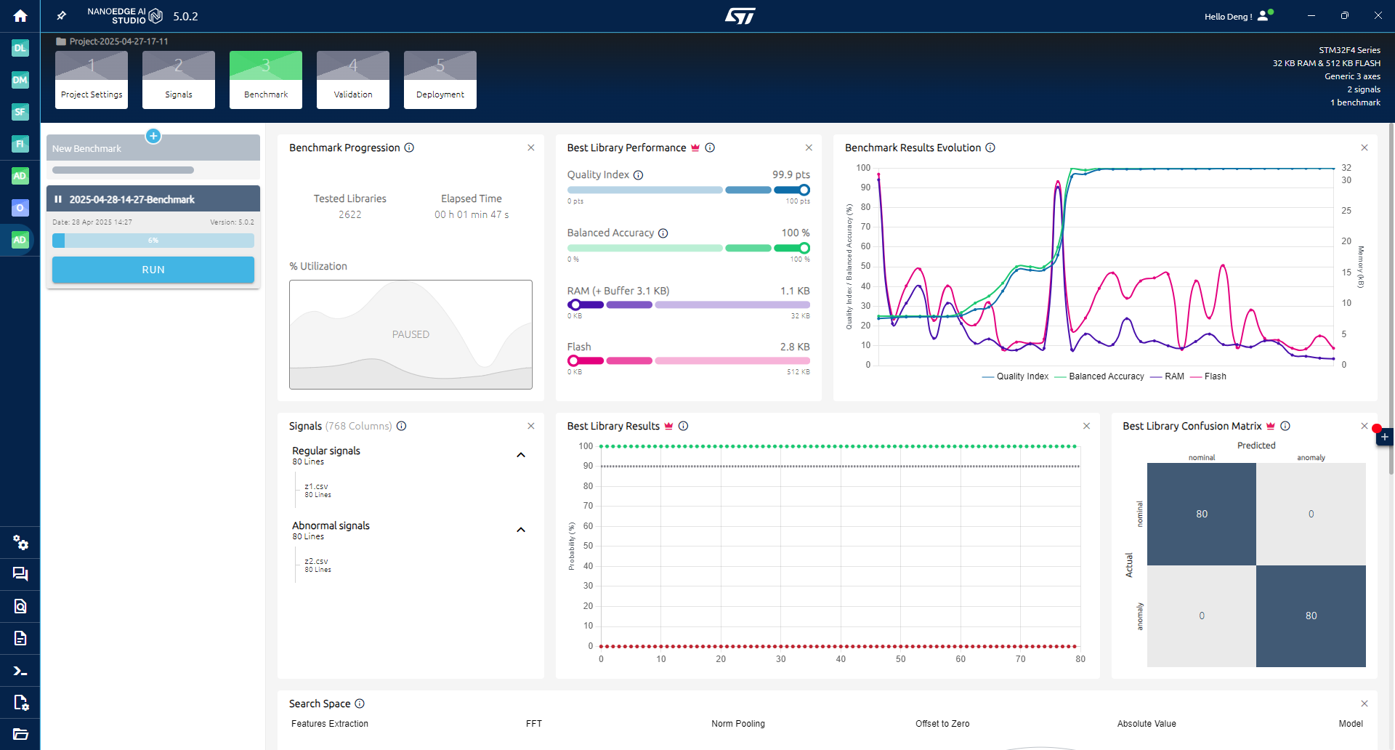Open the document search sidebar icon
The image size is (1395, 750).
20,606
